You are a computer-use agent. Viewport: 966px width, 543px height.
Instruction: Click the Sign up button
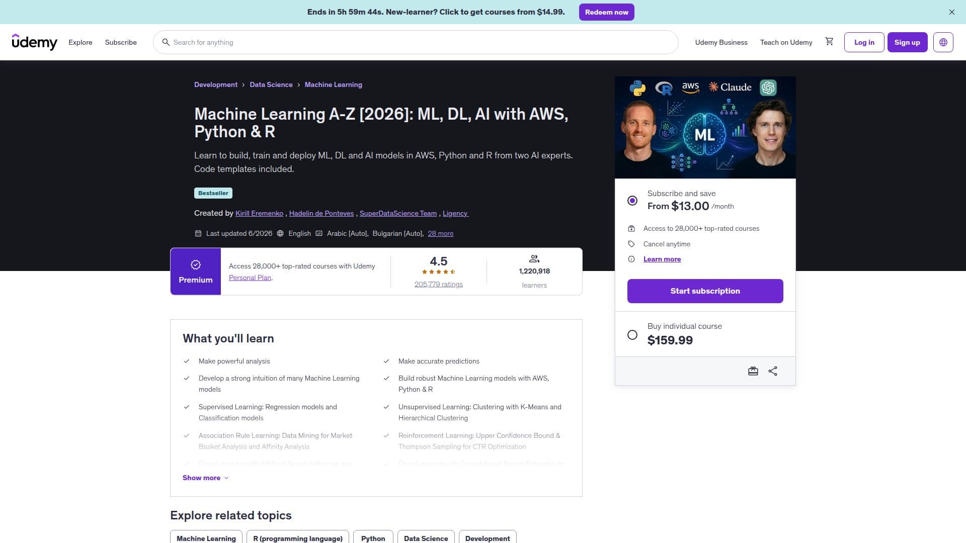click(x=907, y=42)
